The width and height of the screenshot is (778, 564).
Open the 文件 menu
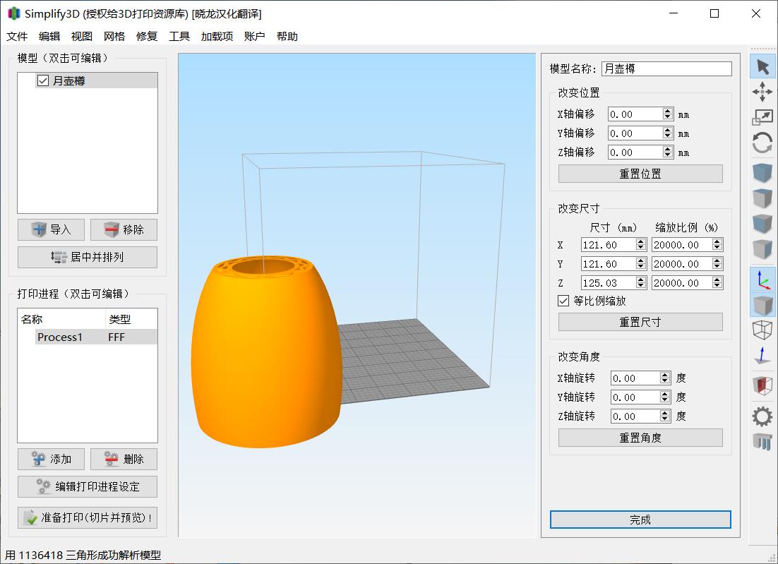[17, 37]
